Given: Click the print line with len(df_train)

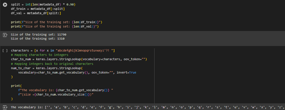Looking at the screenshot, I should pyautogui.click(x=57, y=22).
